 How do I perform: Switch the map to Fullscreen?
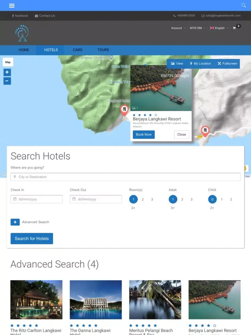coord(228,64)
